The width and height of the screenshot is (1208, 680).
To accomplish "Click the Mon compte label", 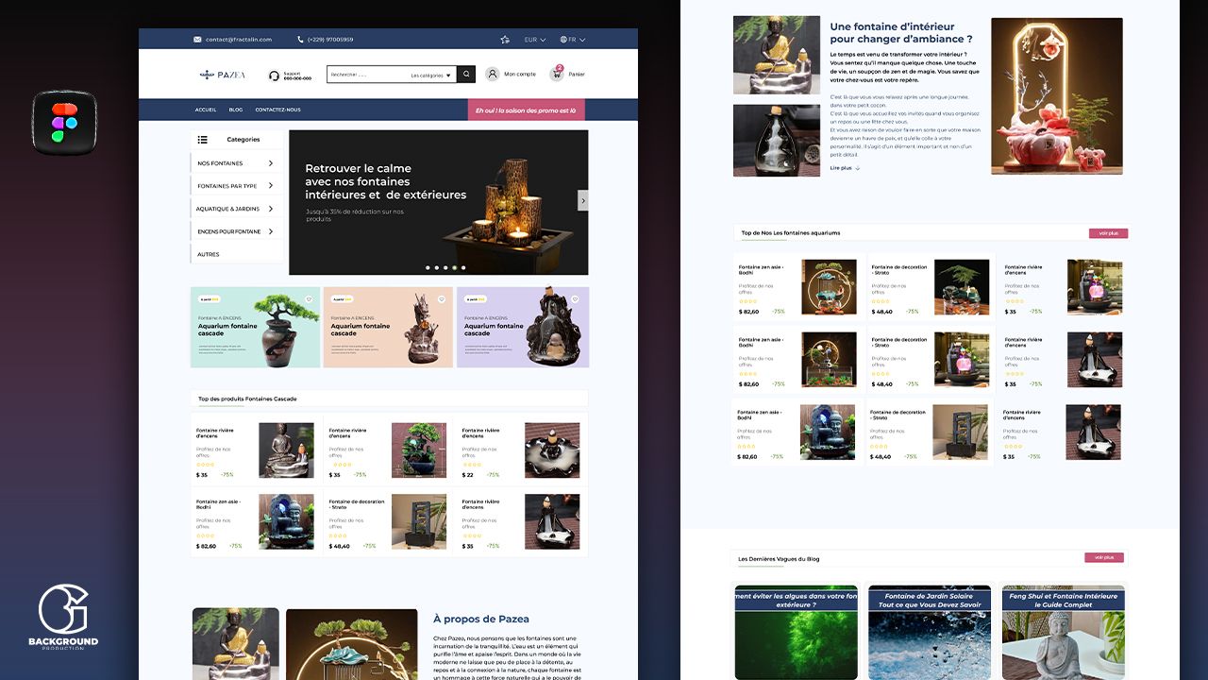I will click(x=520, y=75).
